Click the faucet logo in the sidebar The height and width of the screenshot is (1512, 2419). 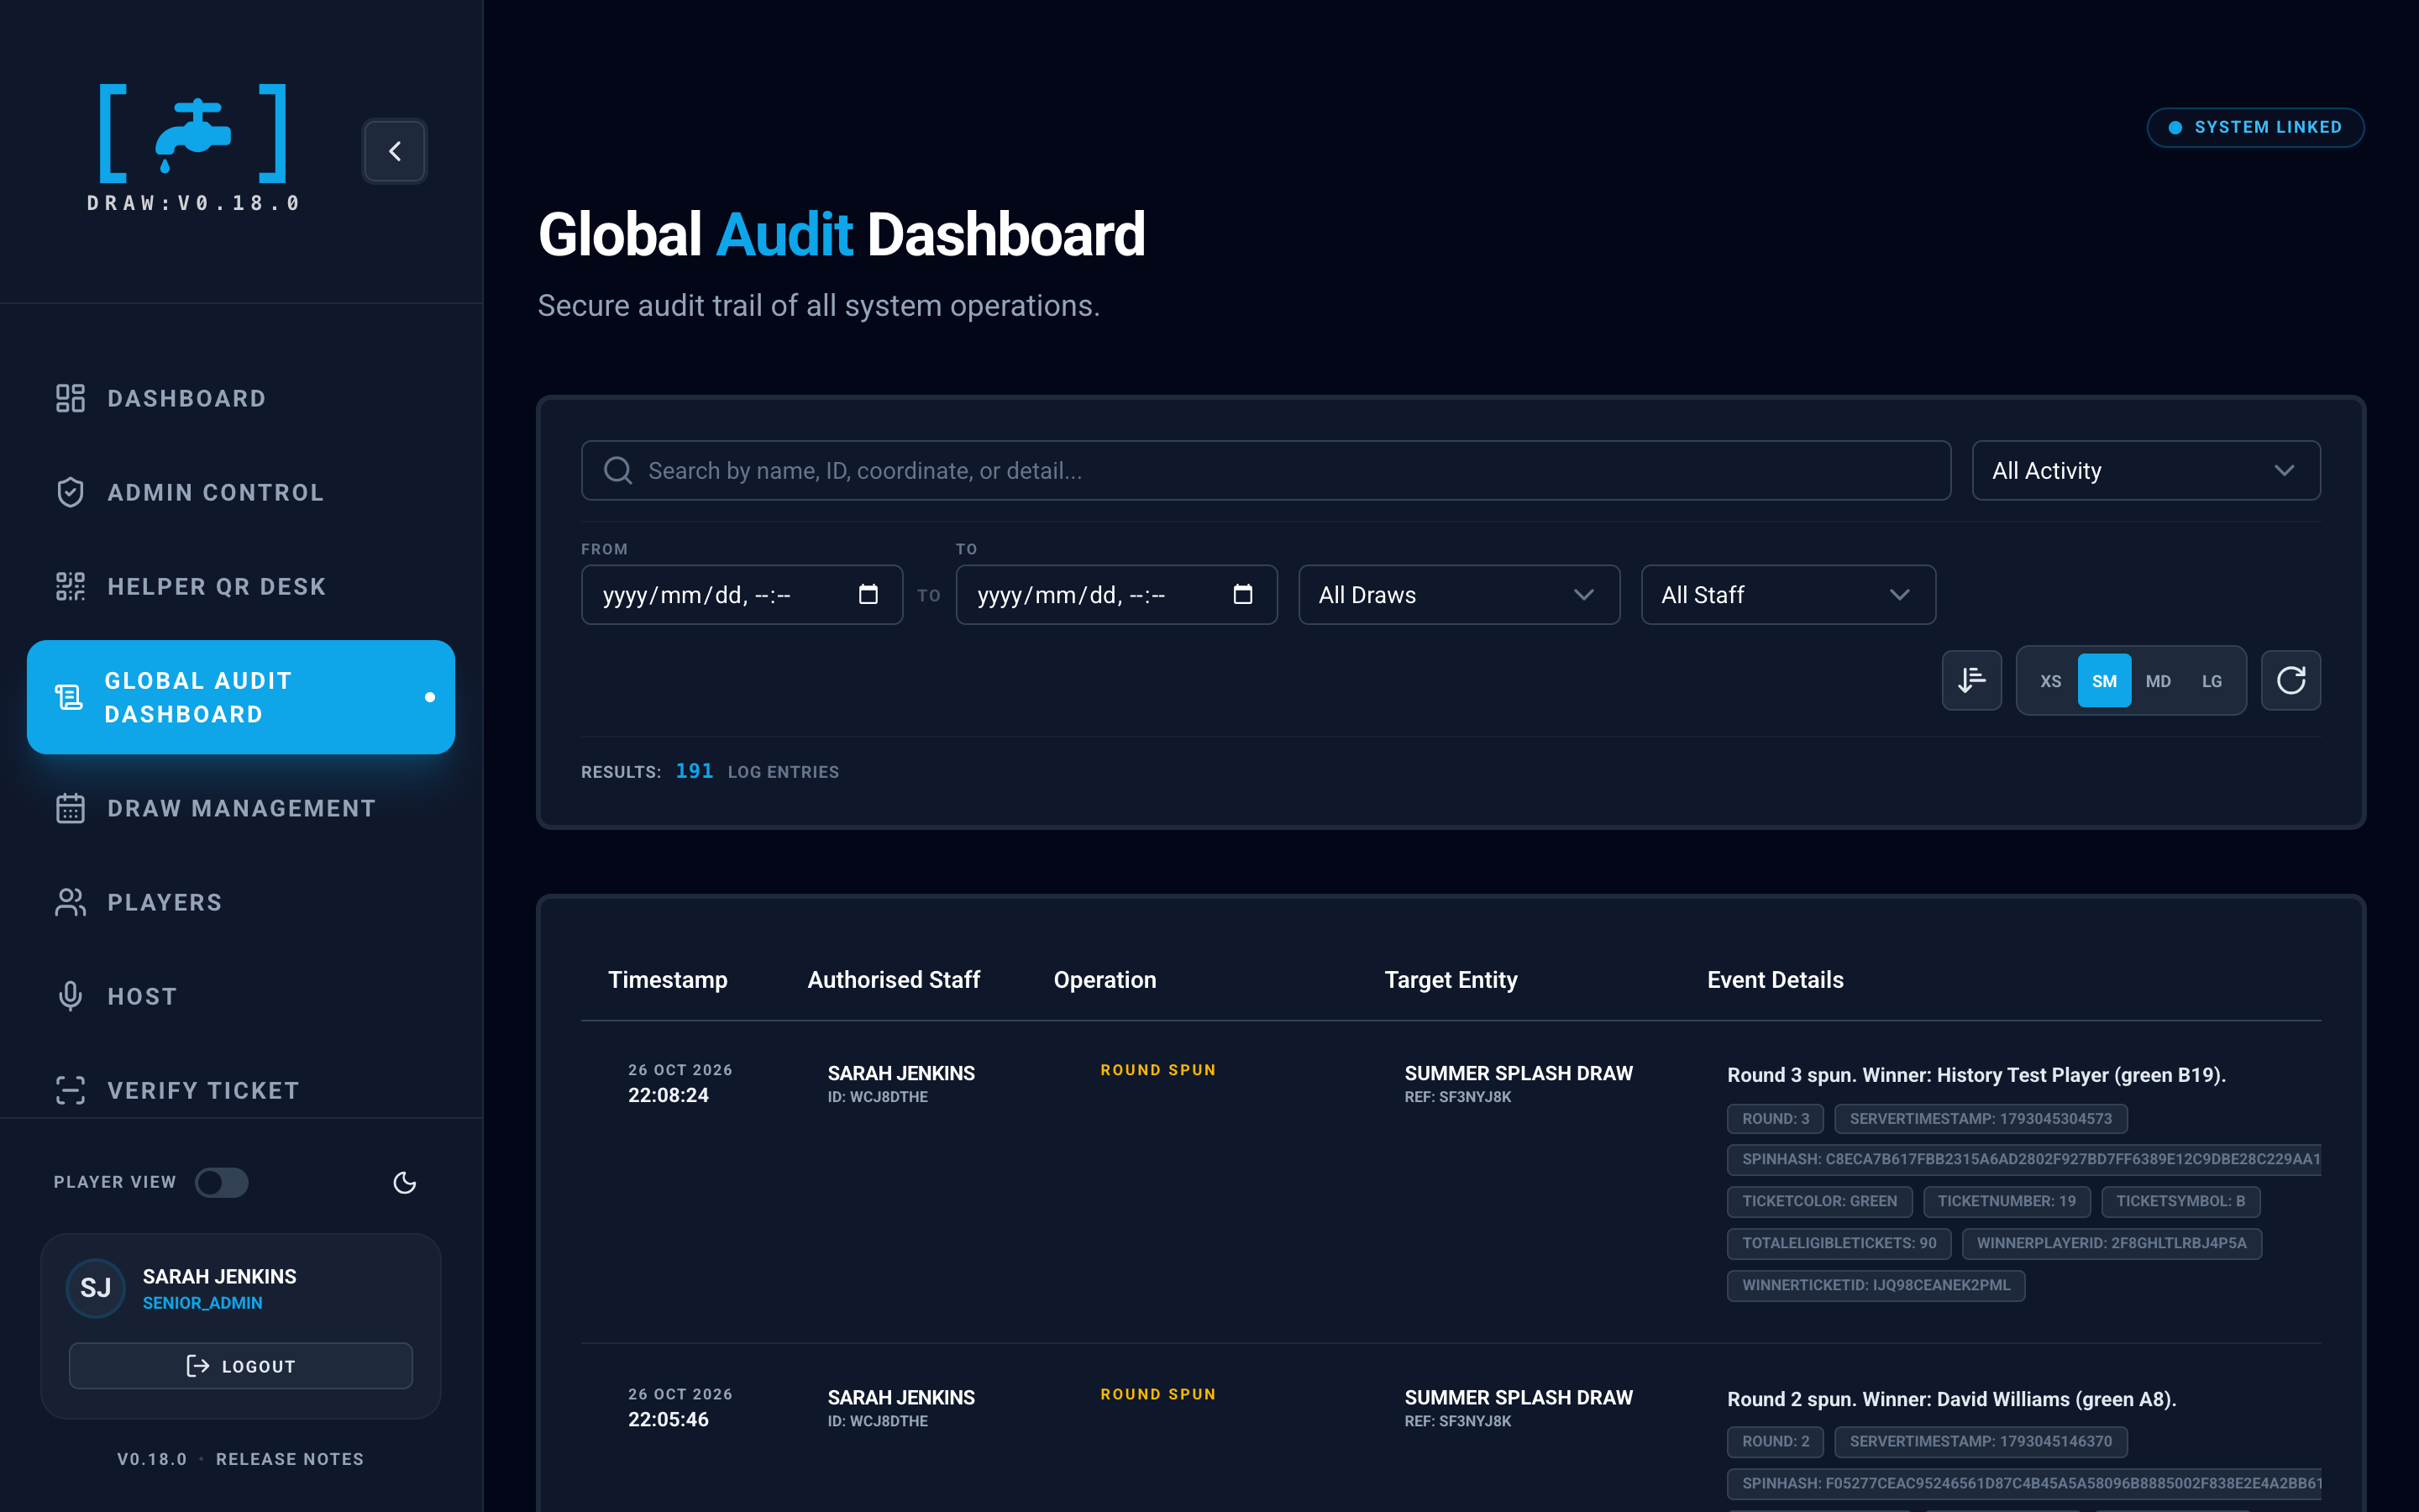point(193,134)
